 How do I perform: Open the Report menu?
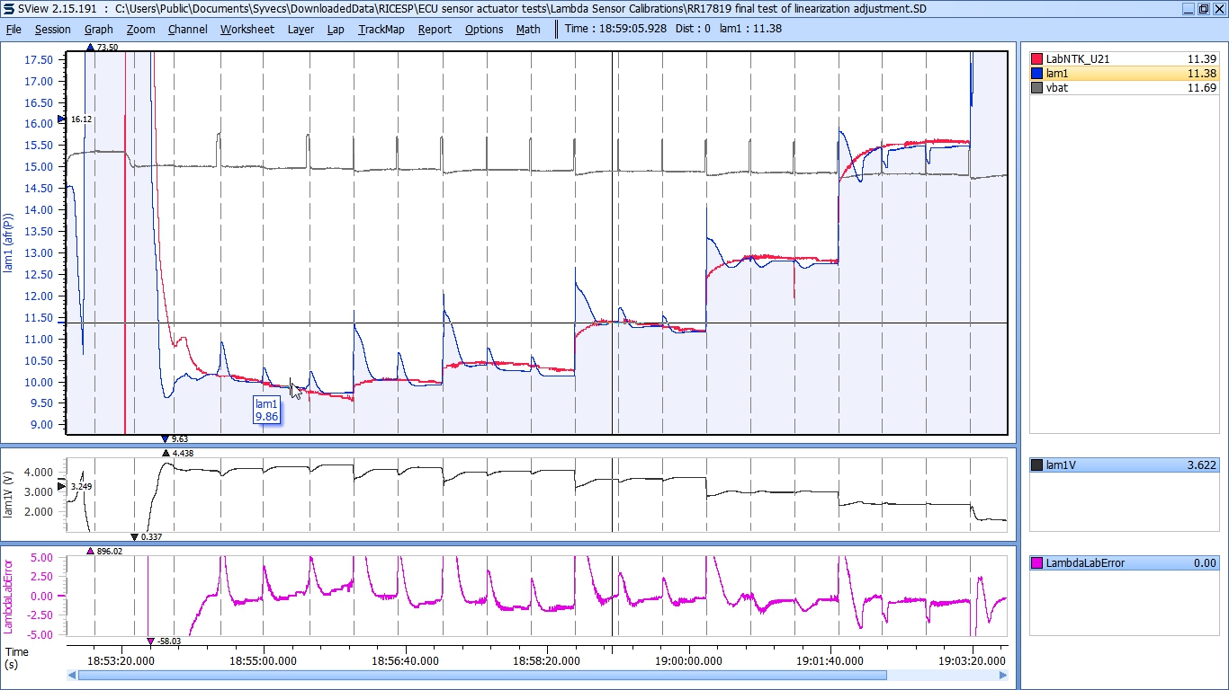coord(435,29)
